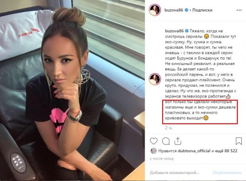Click the post photo of woman
This screenshot has height=181, width=246.
(x=73, y=90)
